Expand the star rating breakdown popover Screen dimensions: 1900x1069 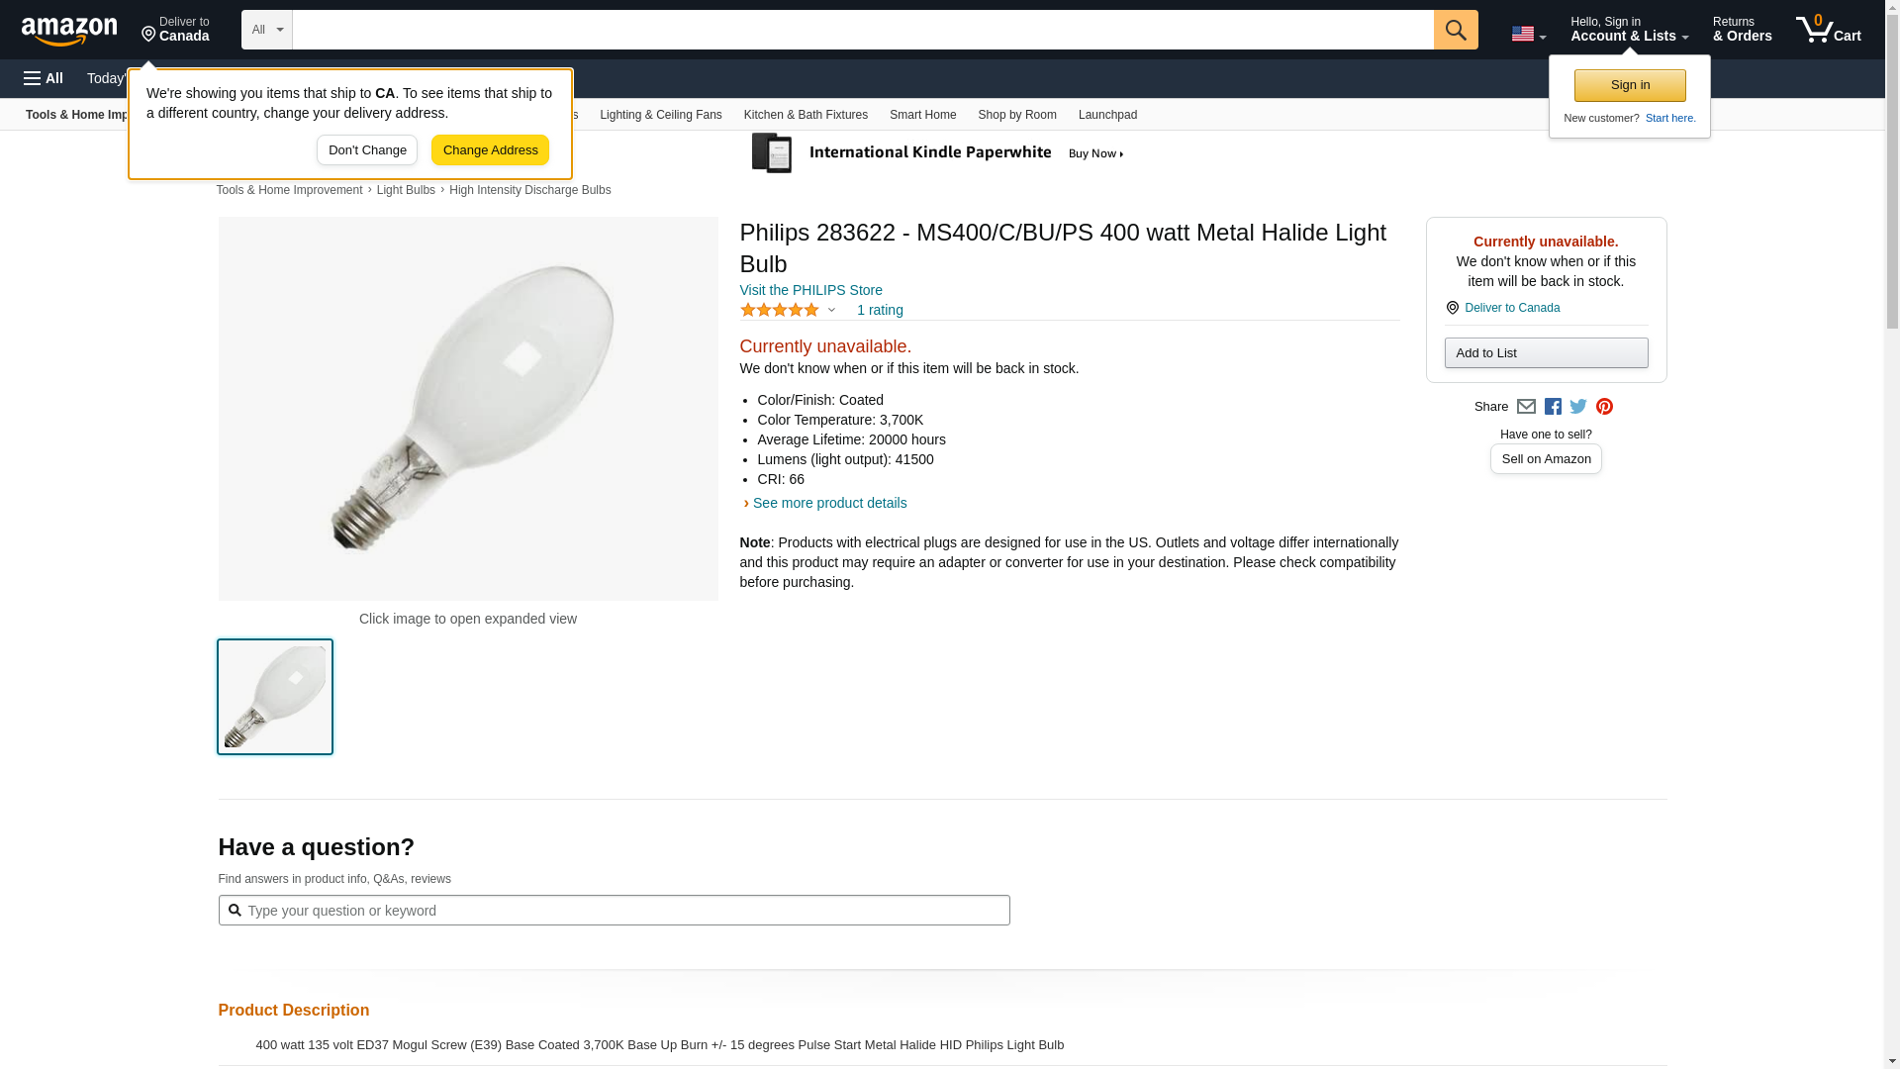[831, 310]
